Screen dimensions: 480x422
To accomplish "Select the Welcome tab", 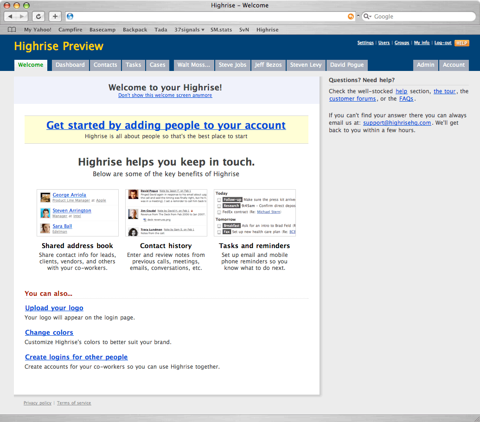I will point(31,65).
